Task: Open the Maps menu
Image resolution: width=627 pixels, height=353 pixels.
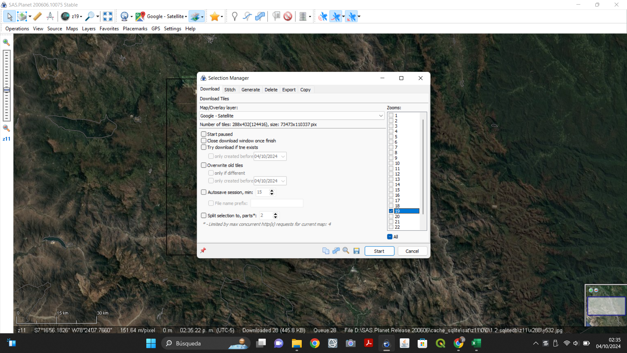Action: tap(72, 28)
